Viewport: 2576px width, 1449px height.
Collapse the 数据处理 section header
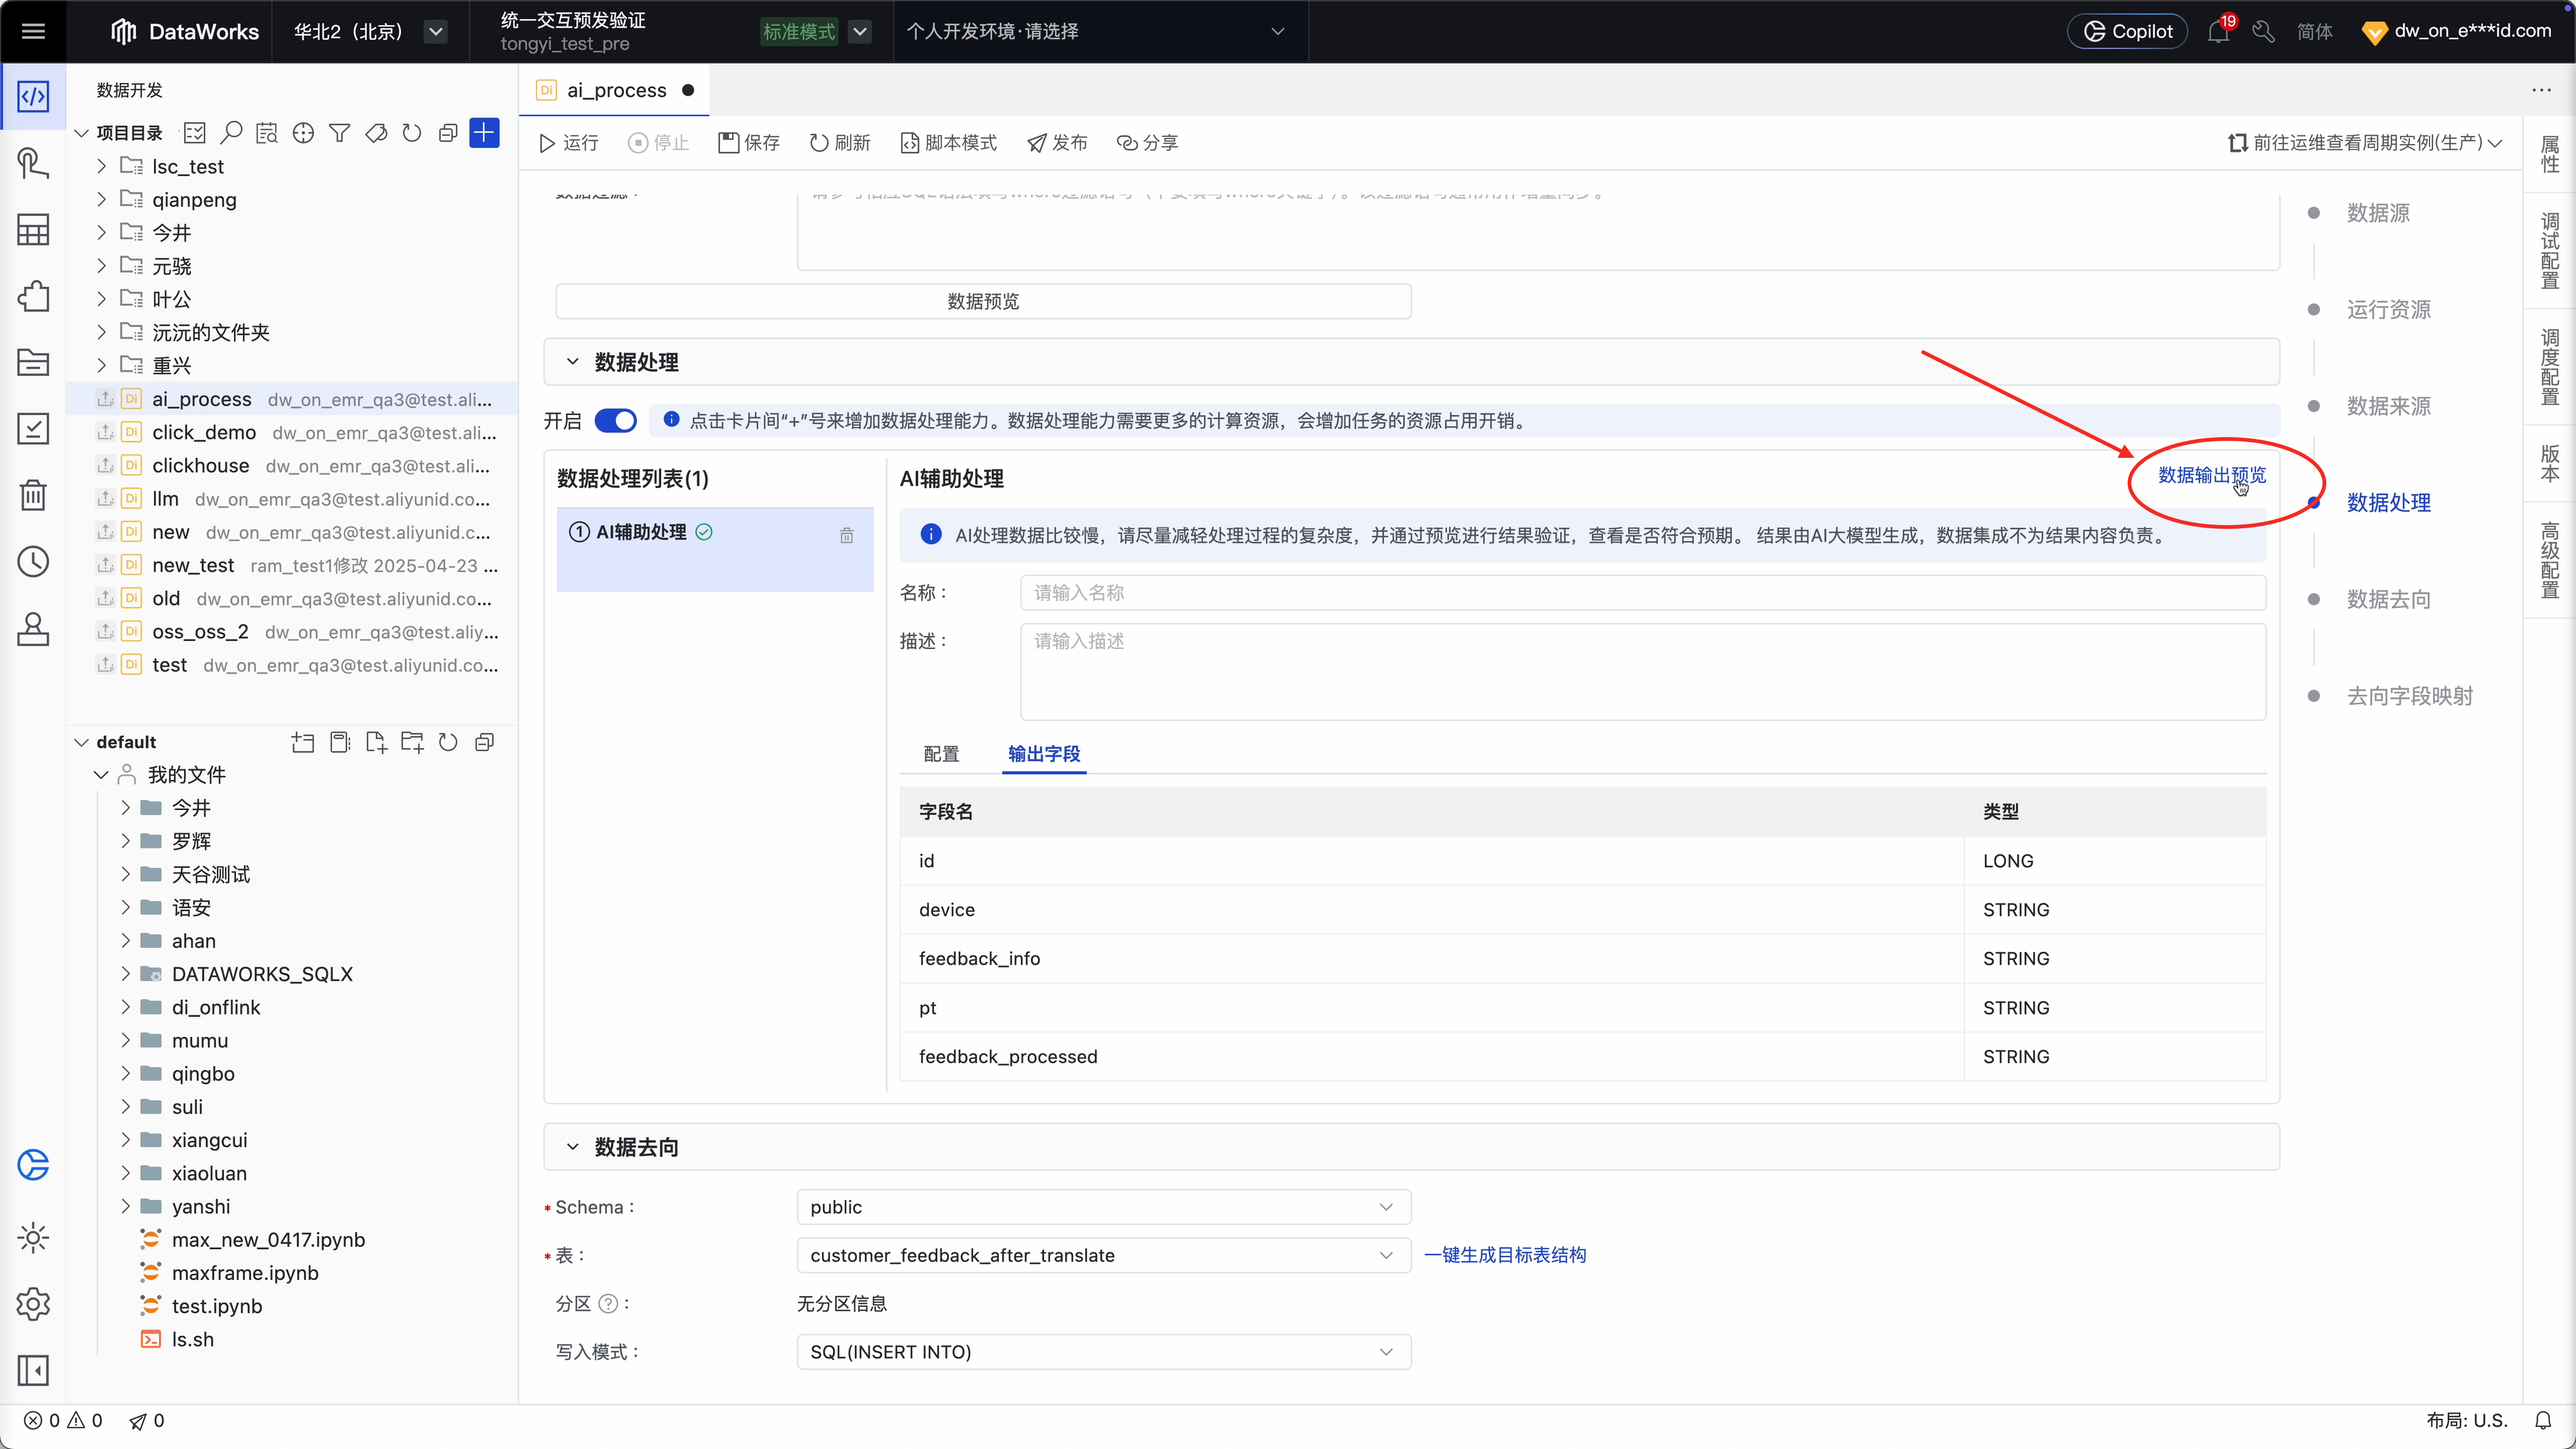tap(572, 362)
